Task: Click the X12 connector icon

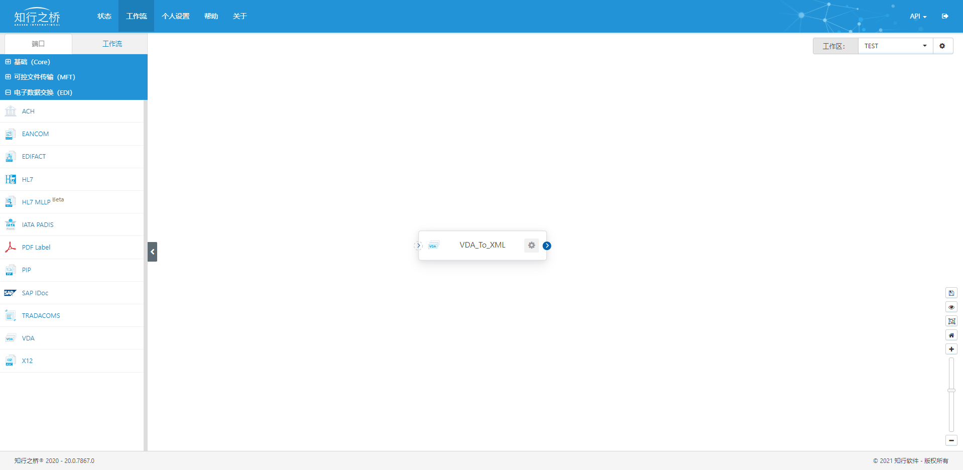Action: [10, 361]
